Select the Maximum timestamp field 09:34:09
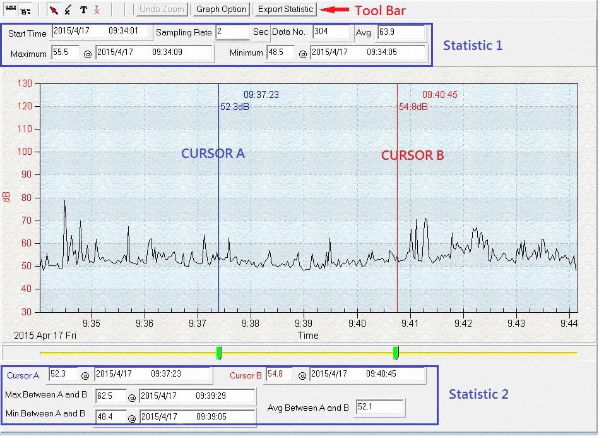Image resolution: width=599 pixels, height=436 pixels. click(153, 52)
